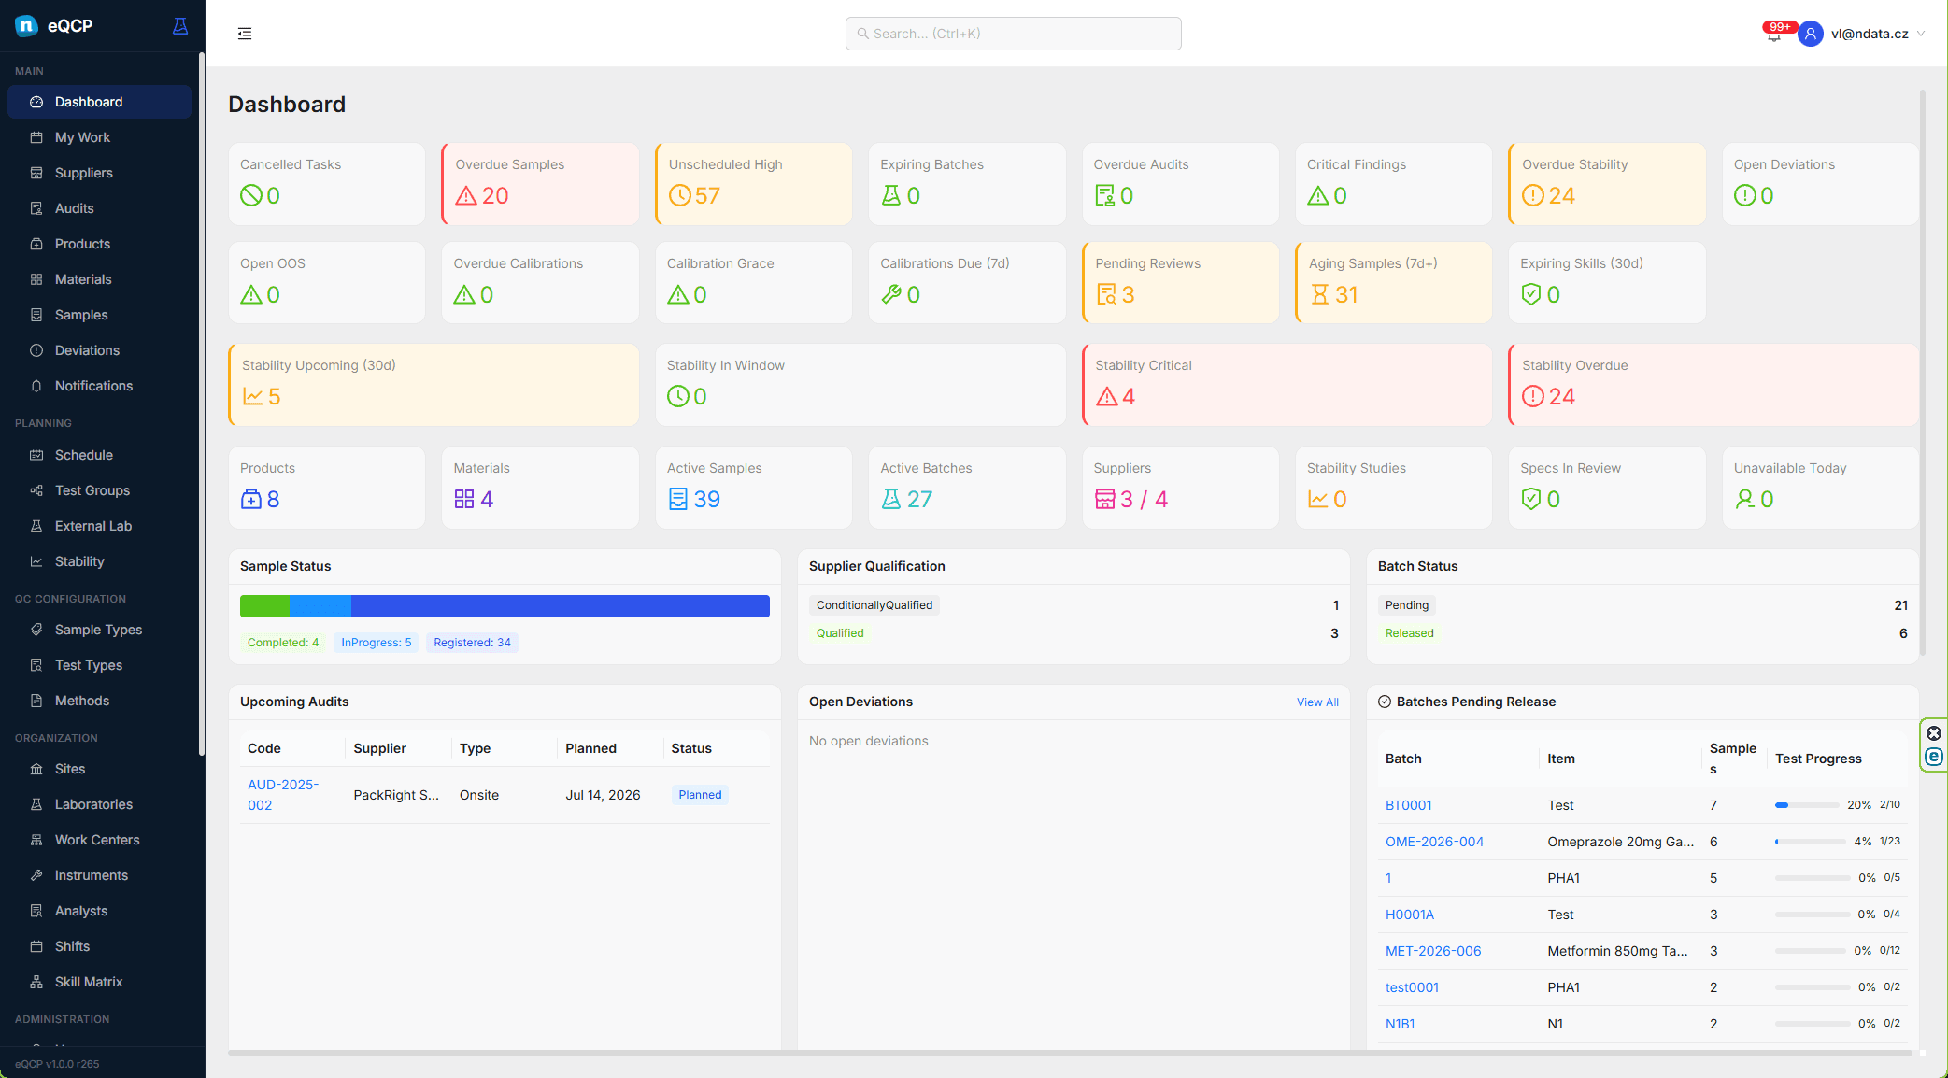Click the Pending Reviews card showing 3
This screenshot has height=1078, width=1948.
tap(1180, 283)
